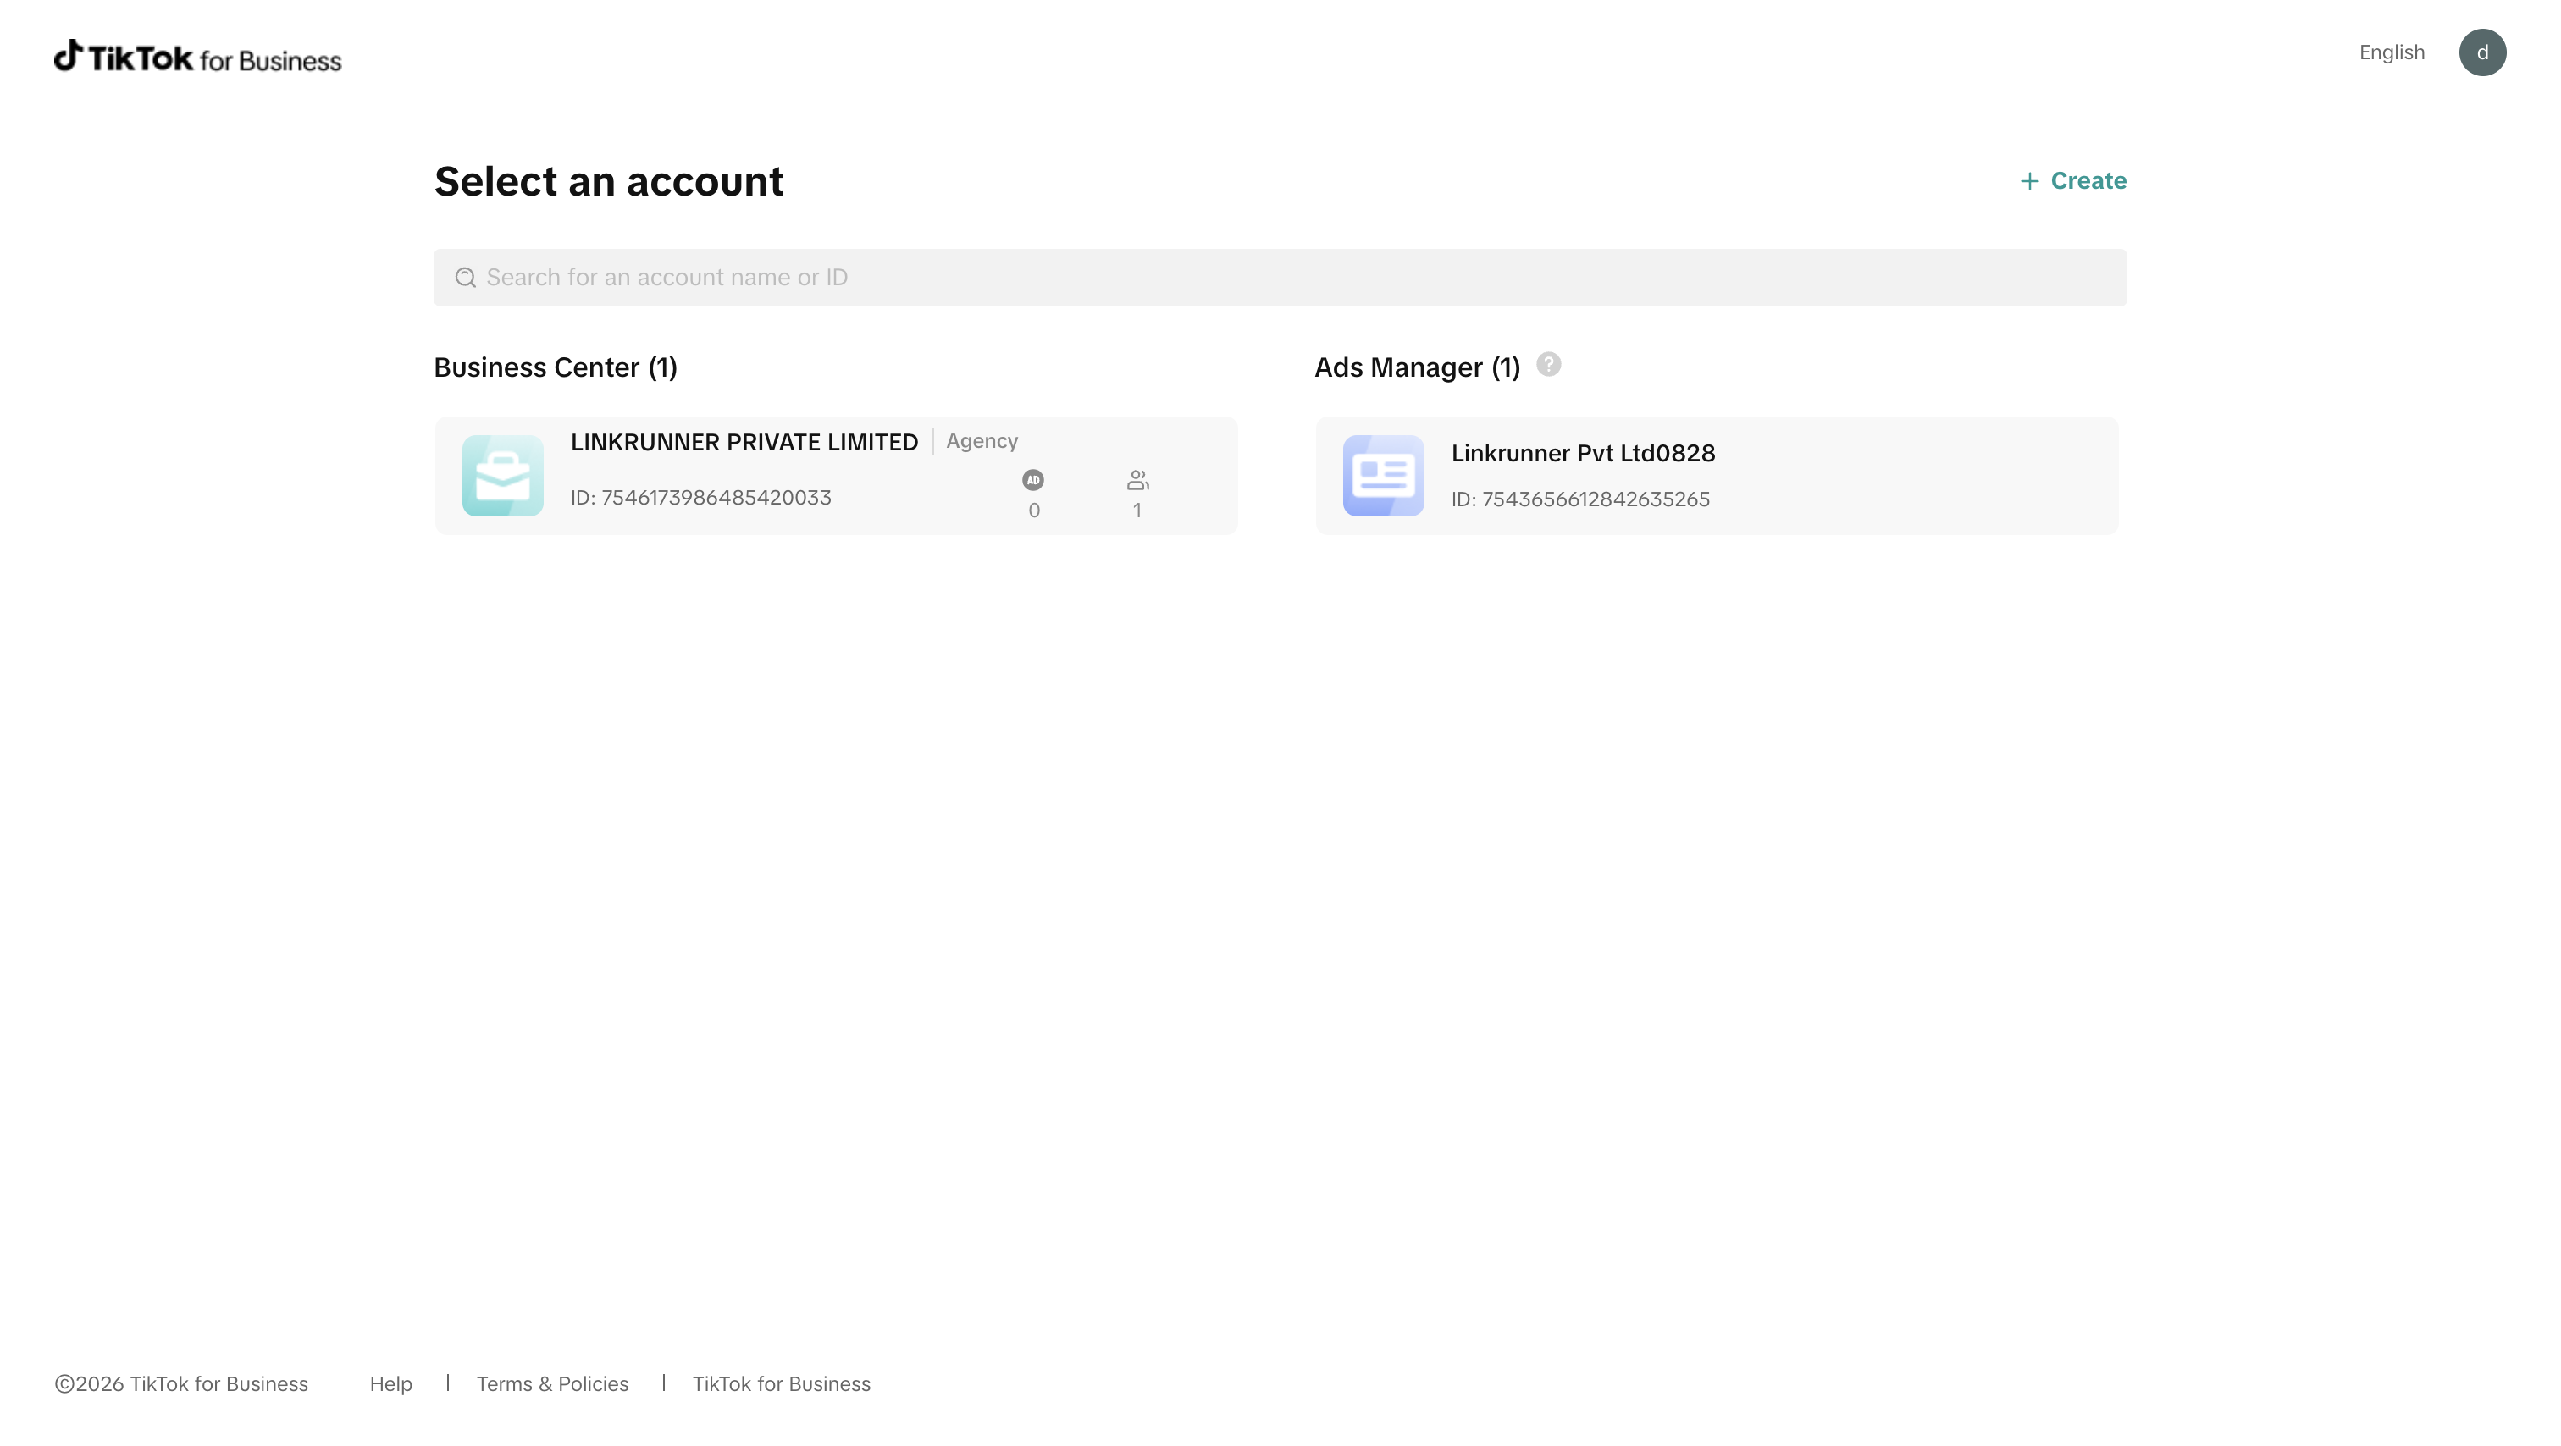Click the member count 1
Image resolution: width=2561 pixels, height=1446 pixels.
pos(1137,511)
